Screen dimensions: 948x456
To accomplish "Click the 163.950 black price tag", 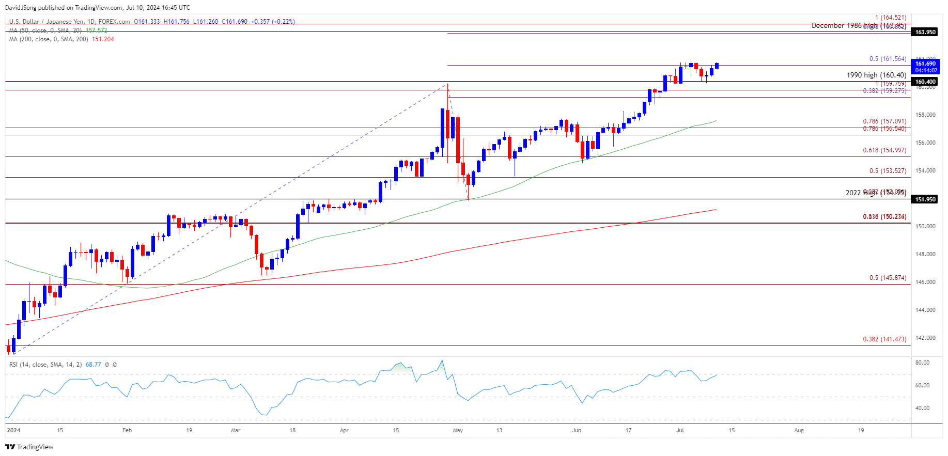I will [x=925, y=32].
